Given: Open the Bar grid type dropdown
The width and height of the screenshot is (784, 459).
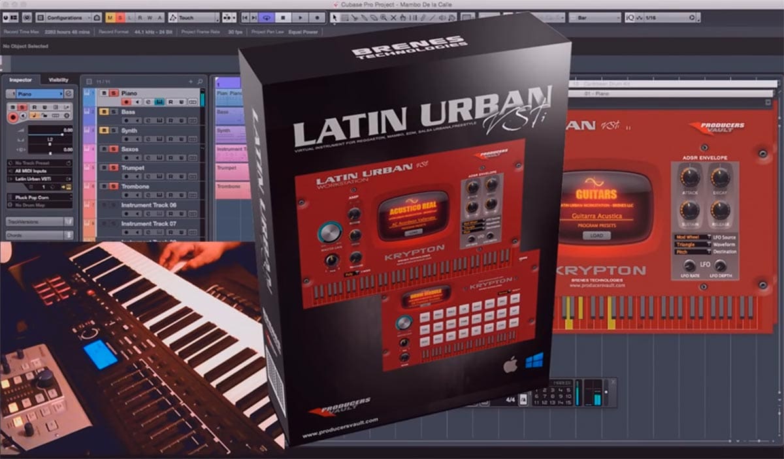Looking at the screenshot, I should pos(595,18).
